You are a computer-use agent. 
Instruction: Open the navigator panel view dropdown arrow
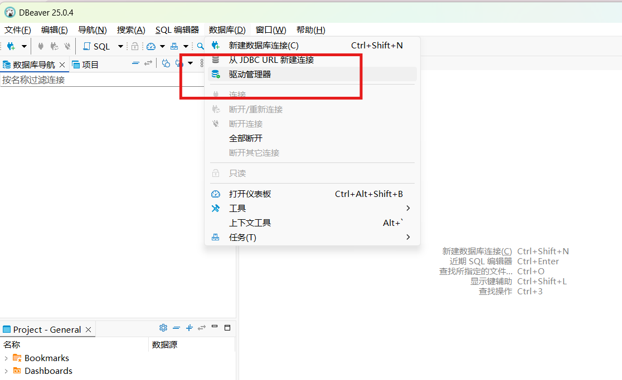(x=191, y=63)
